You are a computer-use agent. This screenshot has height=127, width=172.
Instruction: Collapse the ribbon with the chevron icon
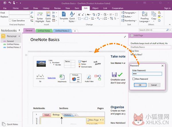pyautogui.click(x=170, y=25)
